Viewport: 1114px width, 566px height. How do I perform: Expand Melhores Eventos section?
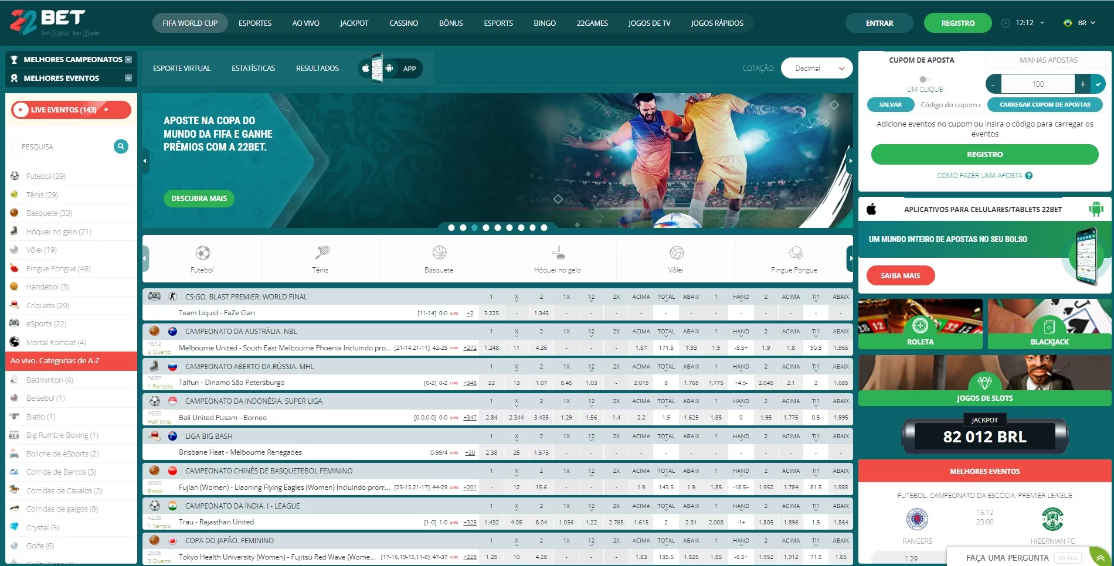(x=128, y=78)
